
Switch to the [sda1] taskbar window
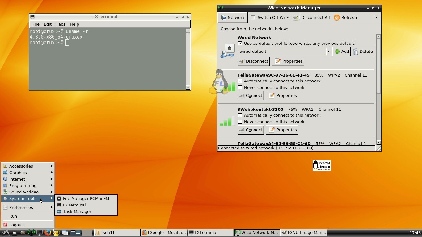pyautogui.click(x=117, y=233)
